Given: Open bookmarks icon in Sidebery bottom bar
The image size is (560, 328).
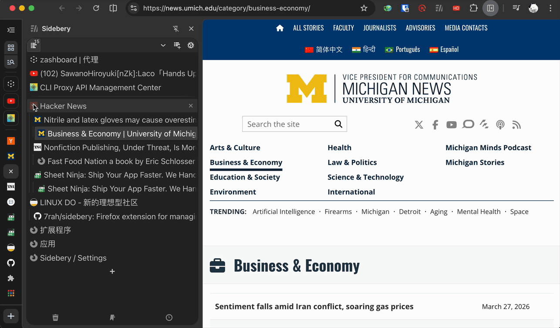Looking at the screenshot, I should click(x=112, y=318).
